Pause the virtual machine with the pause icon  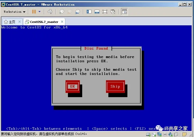[34, 12]
